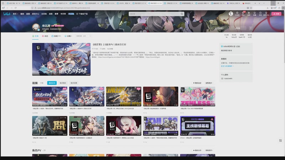Click the 关注数 16 stat
Image resolution: width=285 pixels, height=160 pixels.
pyautogui.click(x=227, y=36)
